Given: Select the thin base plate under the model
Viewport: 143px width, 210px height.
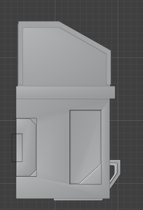Looking at the screenshot, I should point(78,199).
